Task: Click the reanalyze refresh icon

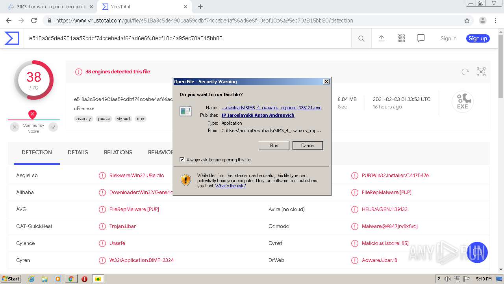Action: pos(465,72)
